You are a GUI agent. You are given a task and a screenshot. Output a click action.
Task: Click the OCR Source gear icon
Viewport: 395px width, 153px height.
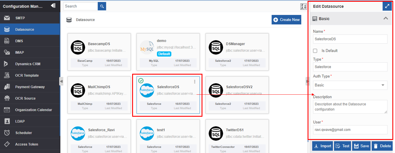click(7, 98)
